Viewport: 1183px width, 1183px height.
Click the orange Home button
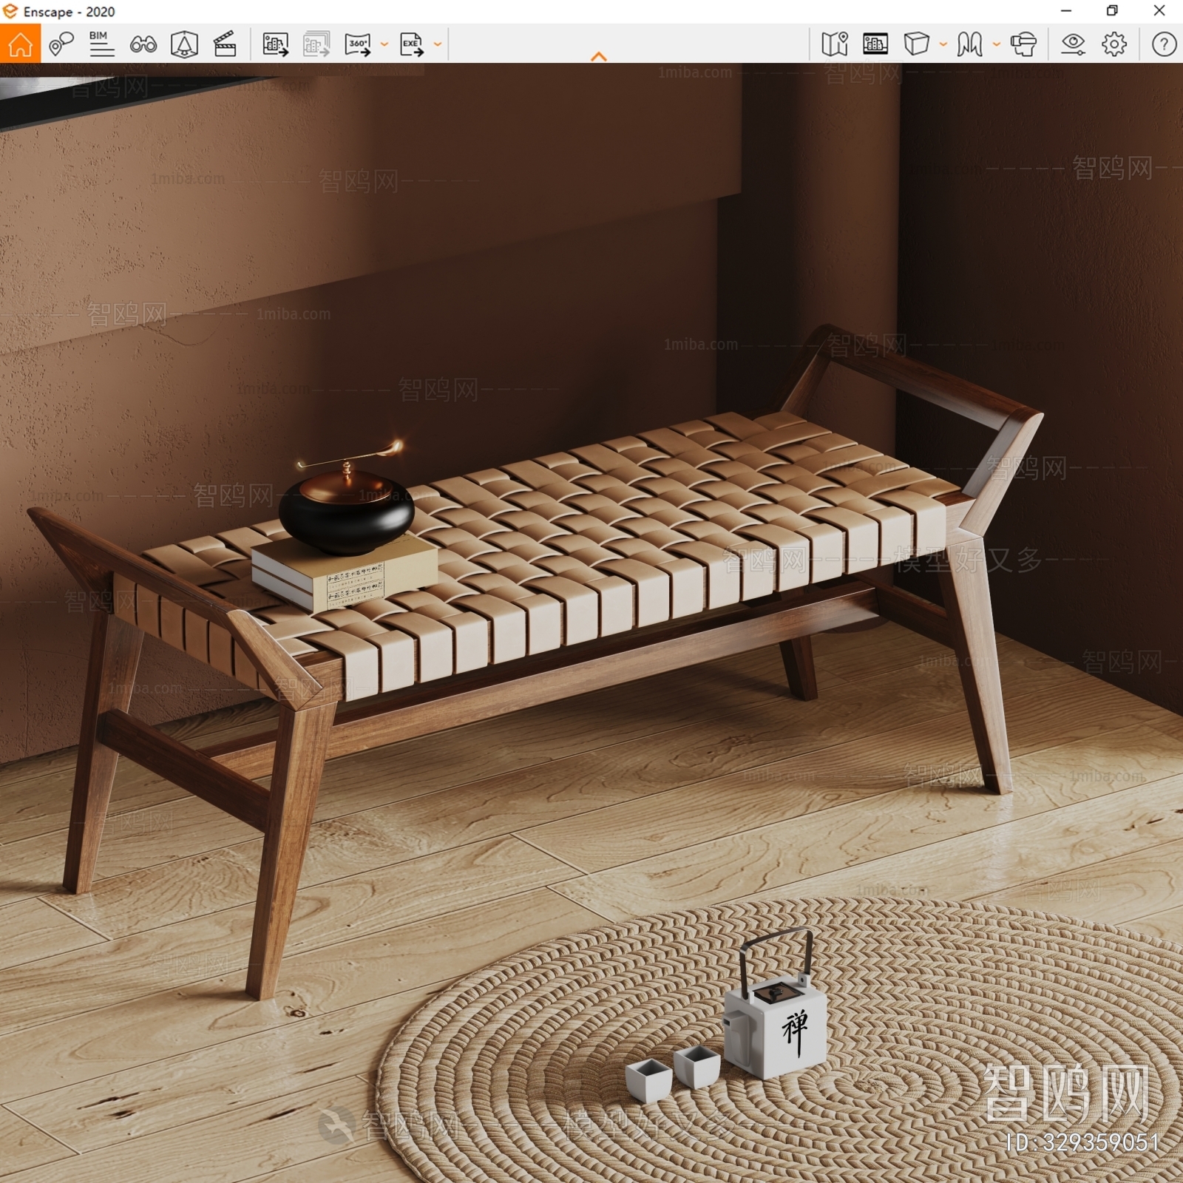20,44
